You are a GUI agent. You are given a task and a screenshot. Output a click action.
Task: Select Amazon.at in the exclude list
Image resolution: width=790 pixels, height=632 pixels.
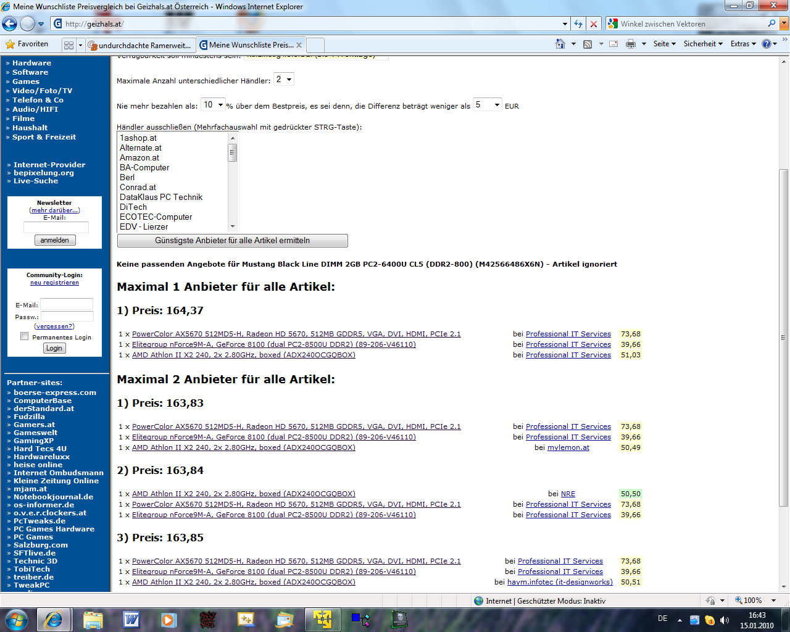[x=139, y=158]
